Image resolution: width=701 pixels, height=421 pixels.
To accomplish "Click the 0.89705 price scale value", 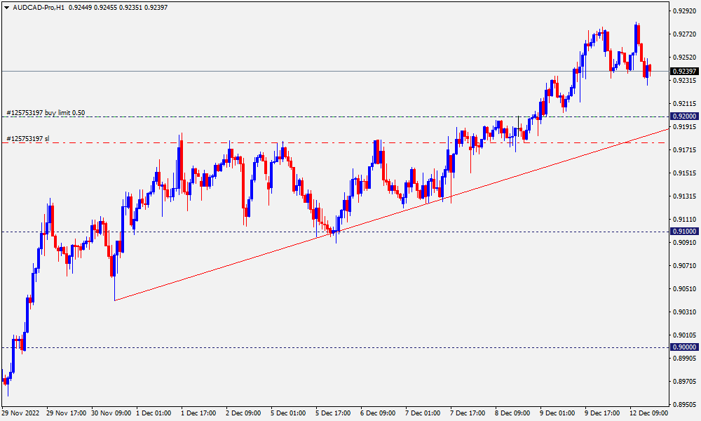I will tap(684, 382).
